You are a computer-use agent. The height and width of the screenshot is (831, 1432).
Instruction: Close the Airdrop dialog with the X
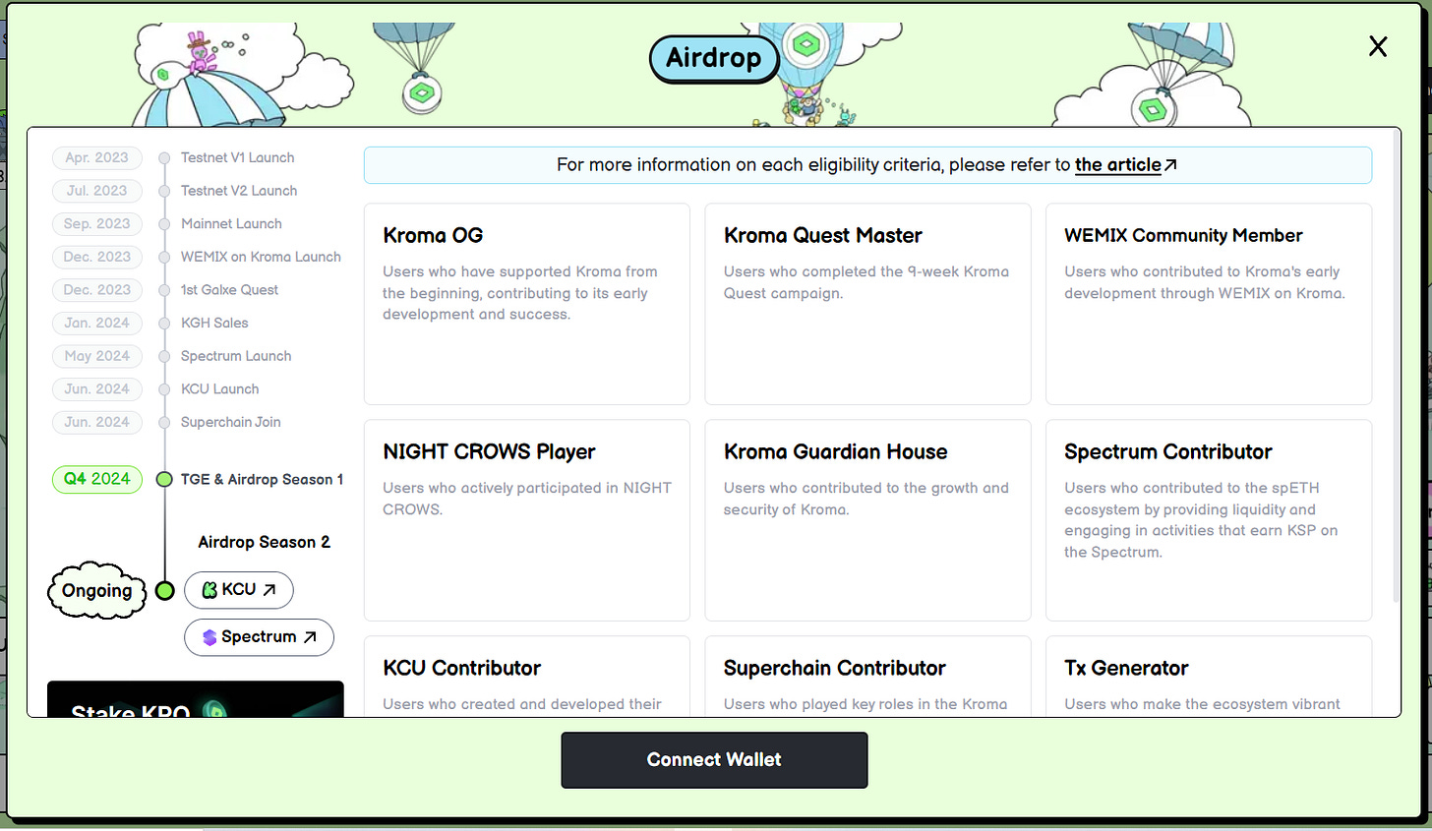(x=1378, y=46)
